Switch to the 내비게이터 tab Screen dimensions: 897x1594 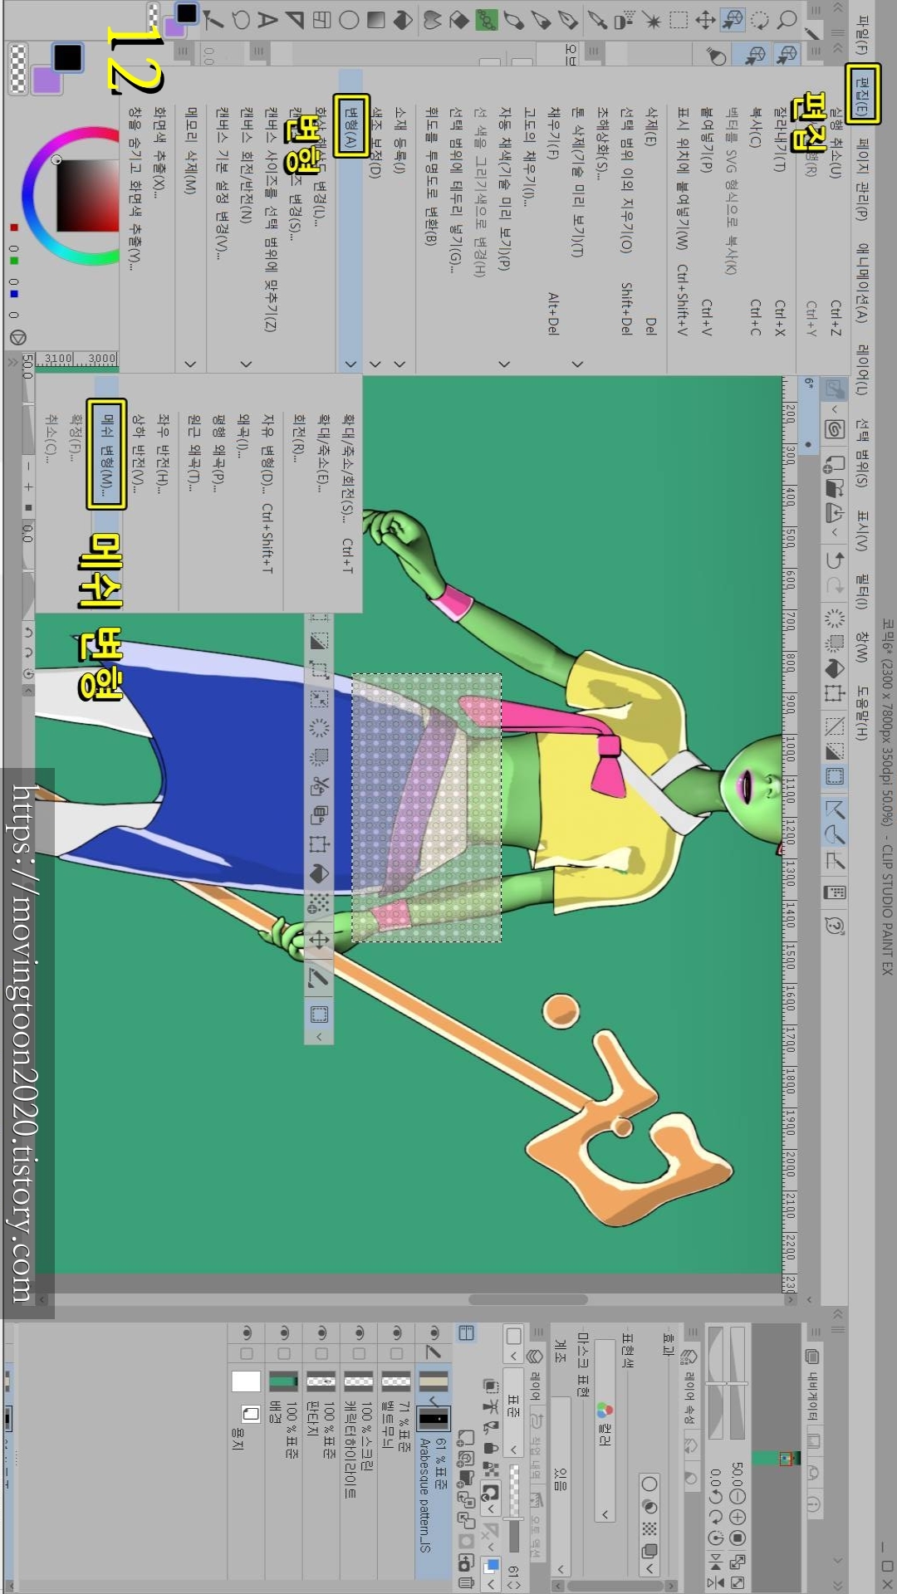coord(812,1393)
